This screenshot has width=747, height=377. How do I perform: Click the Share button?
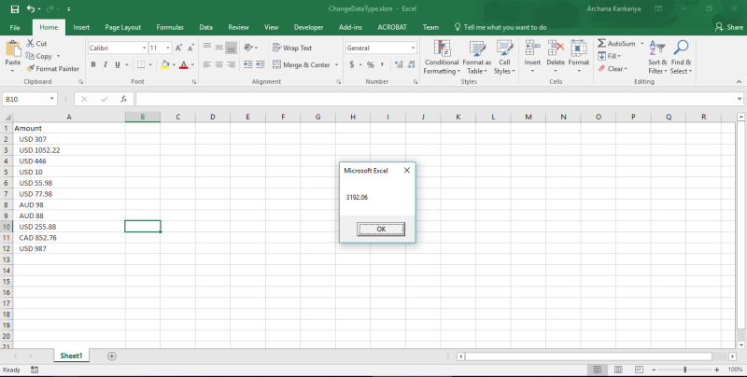pos(729,28)
